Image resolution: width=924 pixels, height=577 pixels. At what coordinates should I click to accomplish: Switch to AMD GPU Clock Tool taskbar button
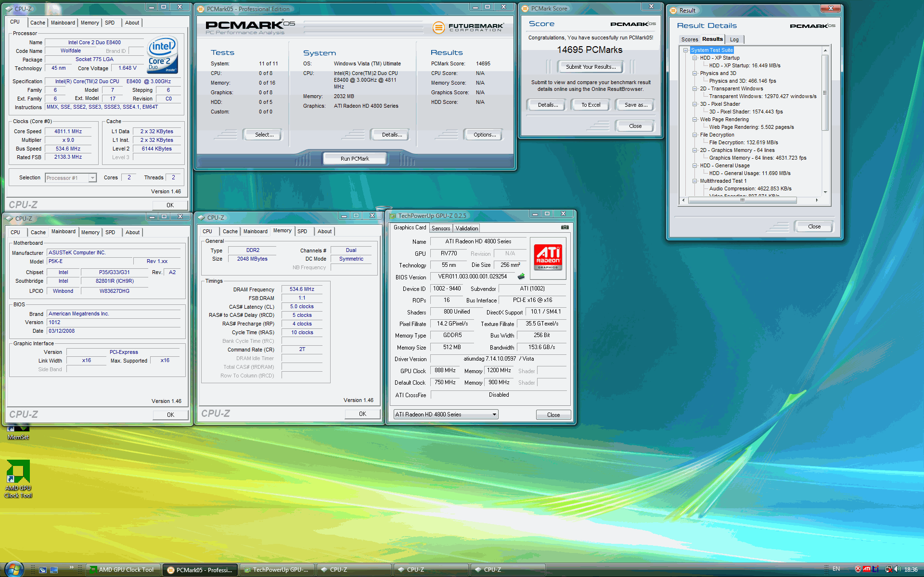(x=123, y=570)
